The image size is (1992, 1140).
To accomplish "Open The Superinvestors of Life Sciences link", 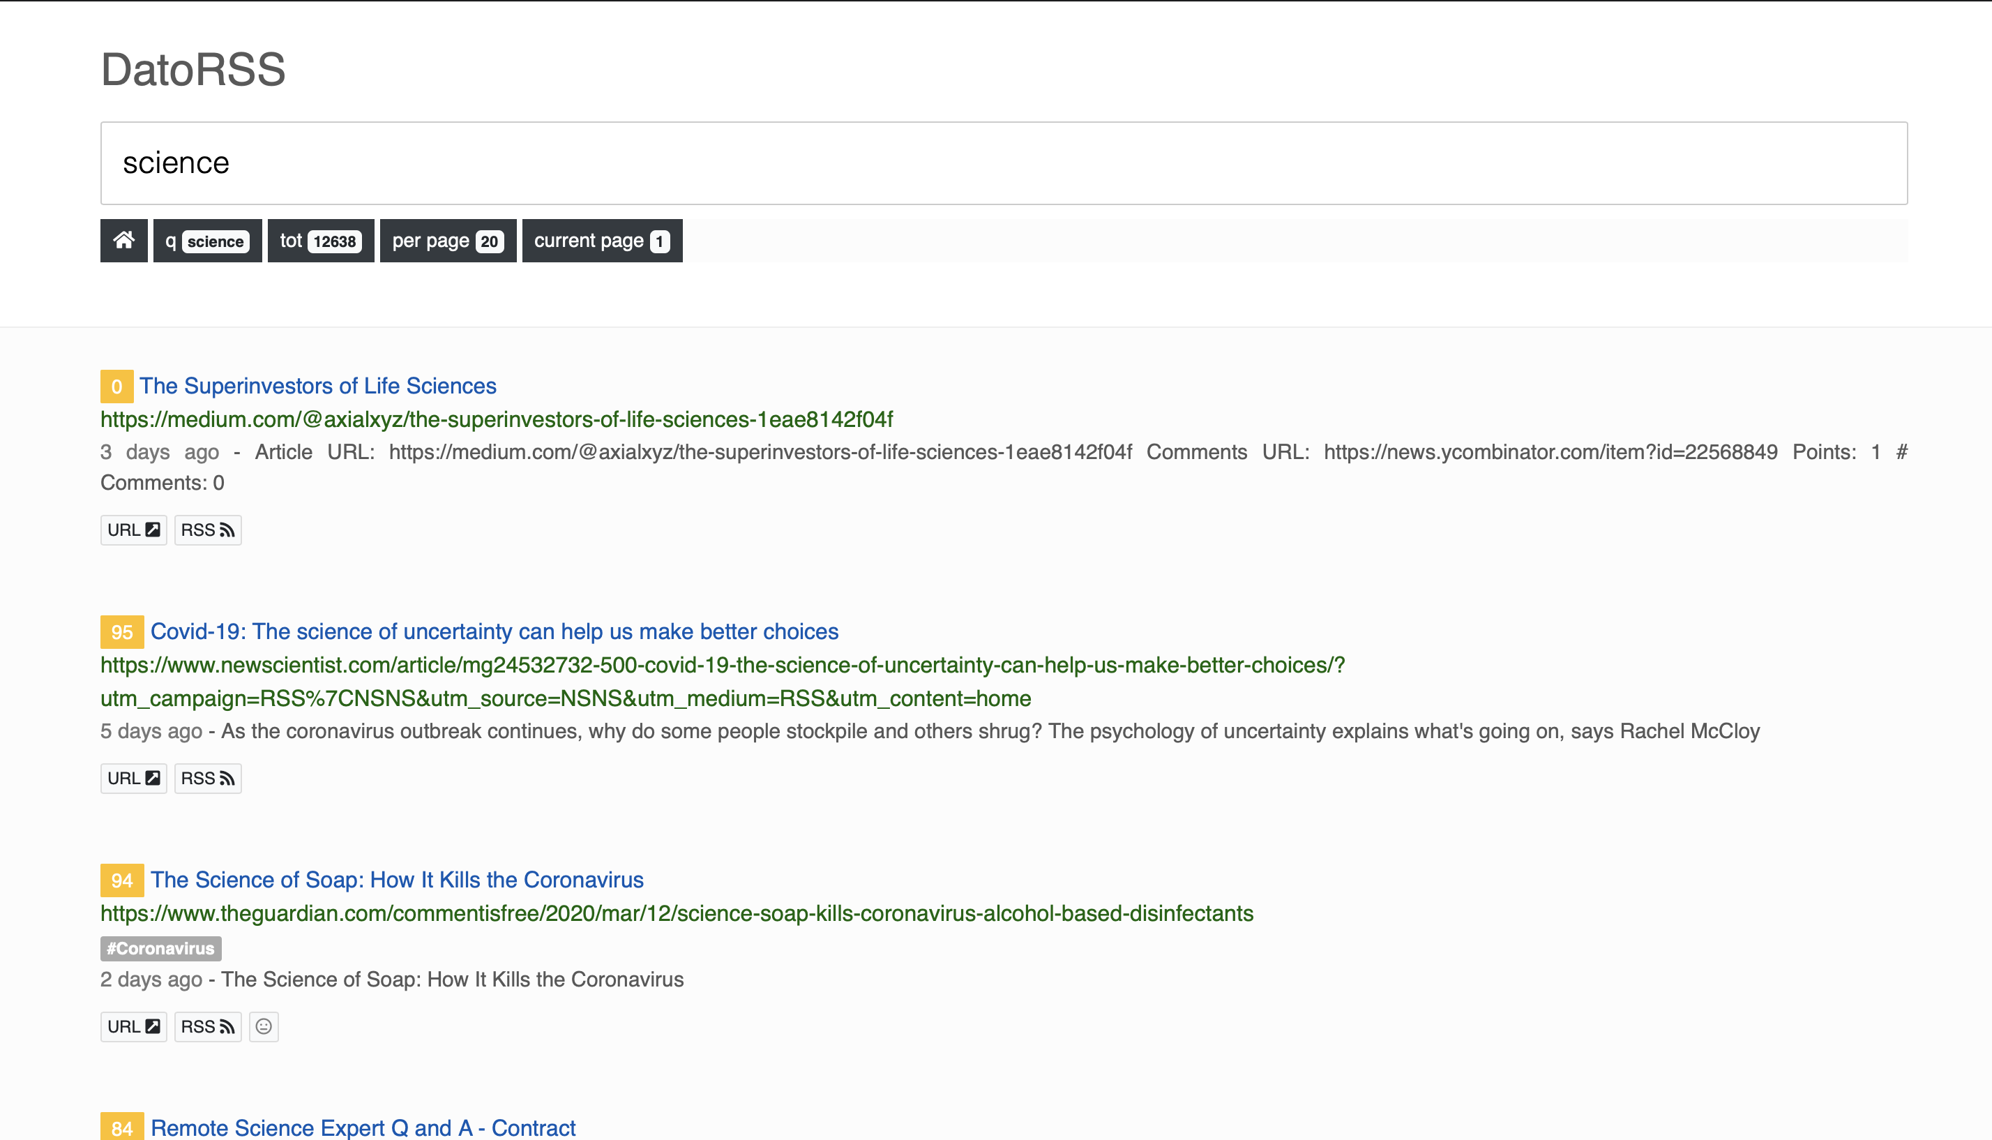I will pyautogui.click(x=318, y=386).
